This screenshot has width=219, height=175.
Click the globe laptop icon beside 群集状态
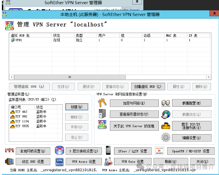click(x=166, y=115)
